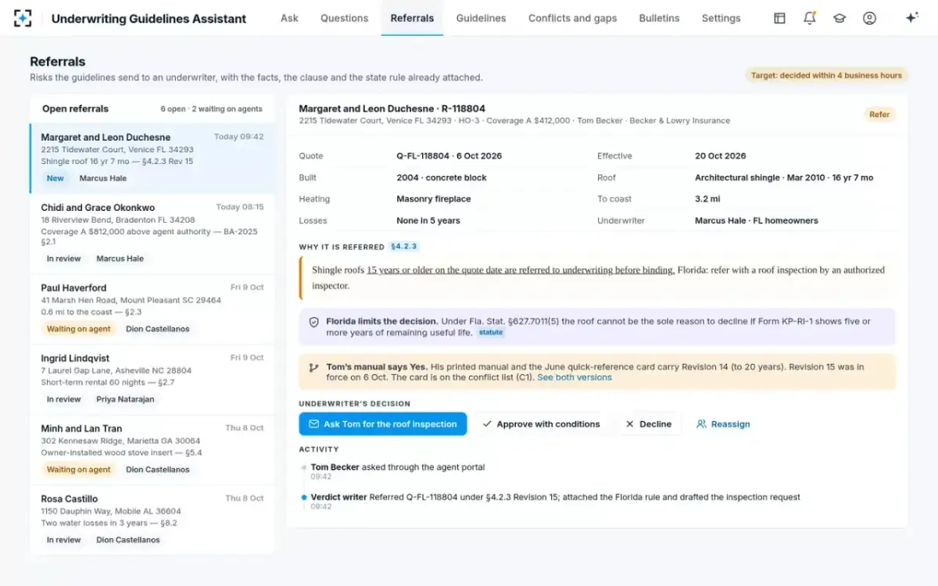Select Margaret and Leon Duchesne referral

(152, 158)
